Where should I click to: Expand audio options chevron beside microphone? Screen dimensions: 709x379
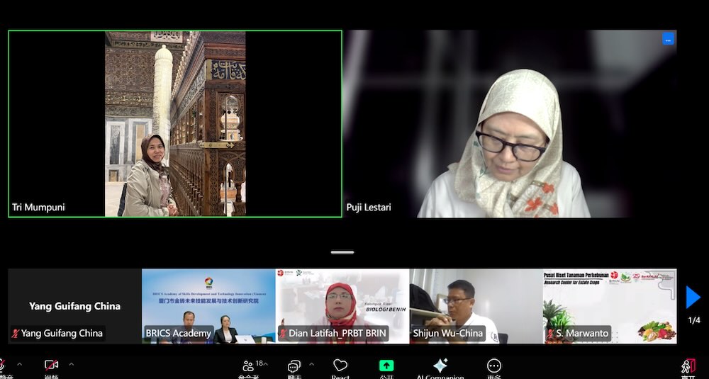pyautogui.click(x=19, y=364)
